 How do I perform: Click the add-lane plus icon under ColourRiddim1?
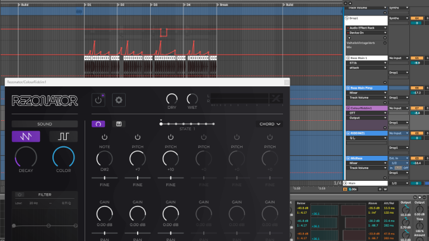pos(385,127)
